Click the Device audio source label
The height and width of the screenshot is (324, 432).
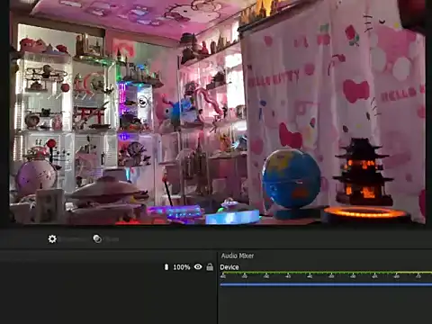[x=229, y=267]
